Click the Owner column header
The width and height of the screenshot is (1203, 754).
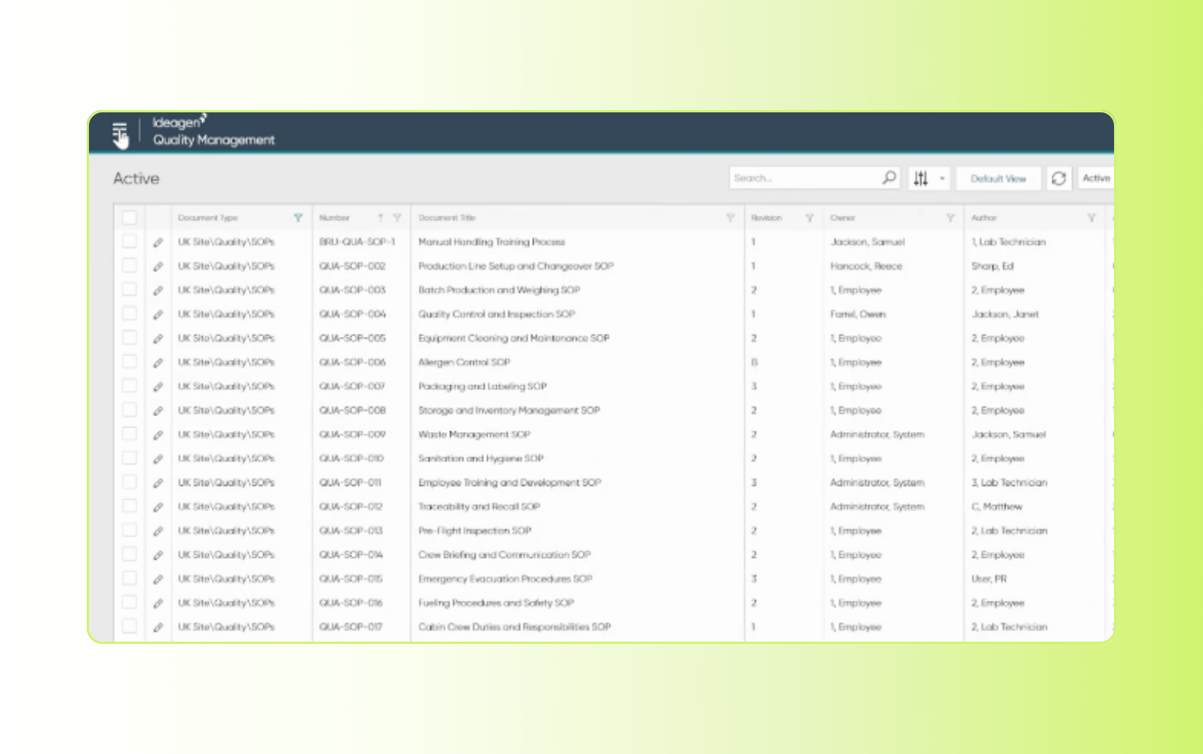[843, 218]
